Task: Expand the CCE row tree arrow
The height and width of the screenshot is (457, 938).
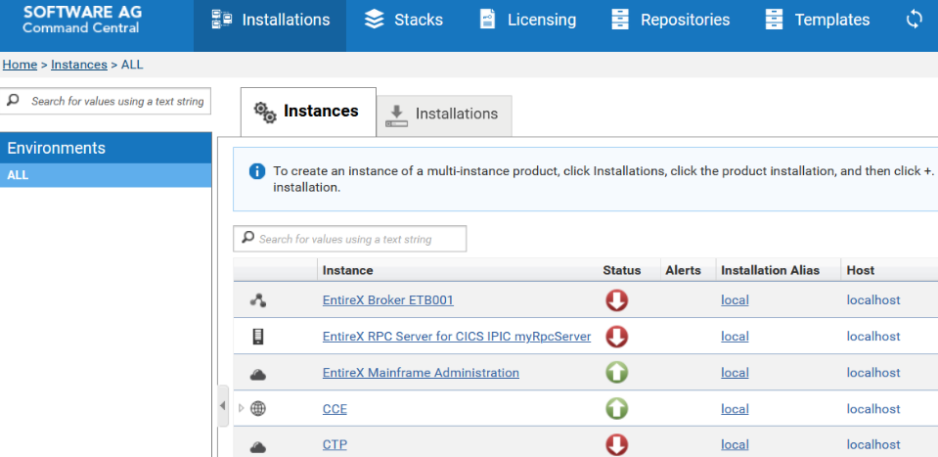Action: (241, 408)
